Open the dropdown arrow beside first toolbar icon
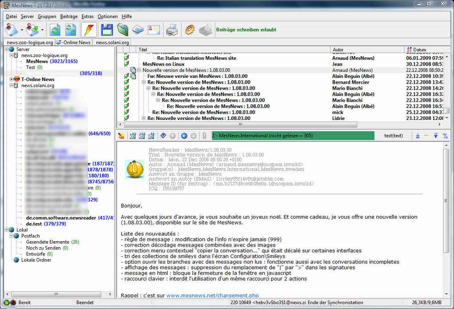This screenshot has width=454, height=309. tap(21, 30)
